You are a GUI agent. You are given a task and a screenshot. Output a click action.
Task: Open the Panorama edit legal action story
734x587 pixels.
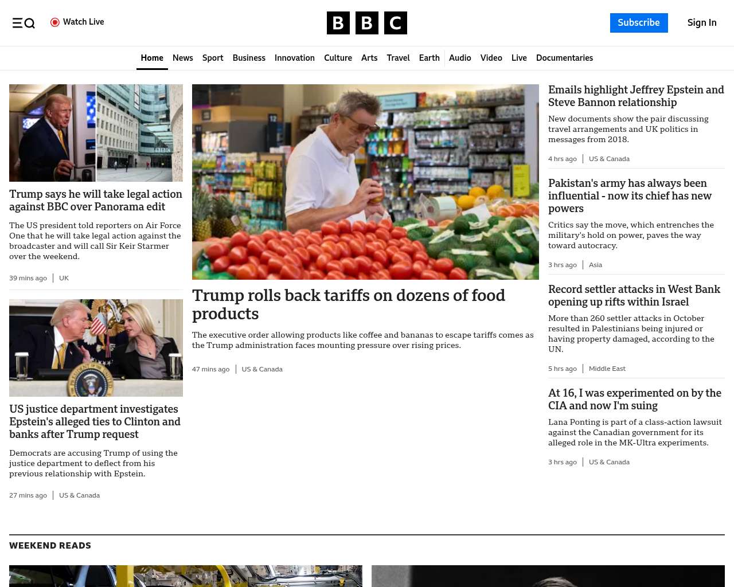click(96, 201)
